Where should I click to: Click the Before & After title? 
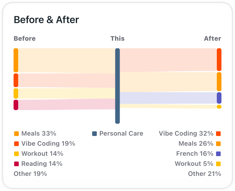pyautogui.click(x=46, y=20)
